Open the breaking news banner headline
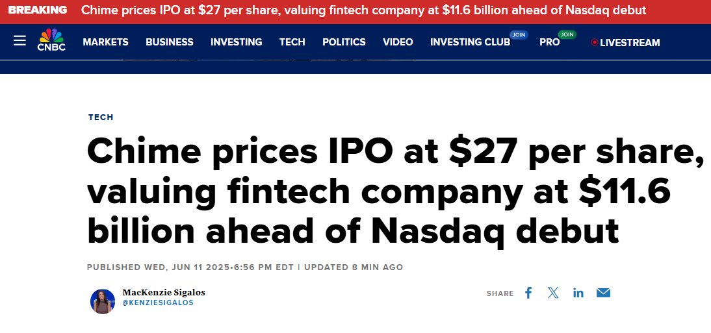Screen dimensions: 711x333 click(x=364, y=10)
